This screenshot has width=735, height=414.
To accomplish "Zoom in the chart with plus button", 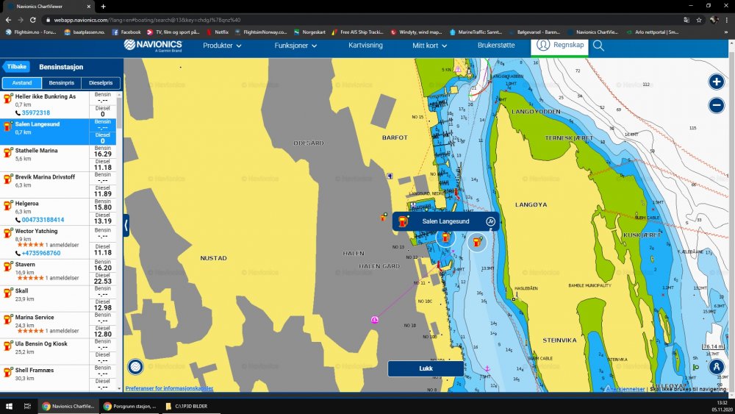I will (x=716, y=82).
